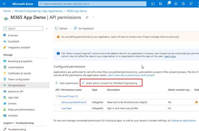
Task: Click the Owners people icon
Action: pos(5,103)
